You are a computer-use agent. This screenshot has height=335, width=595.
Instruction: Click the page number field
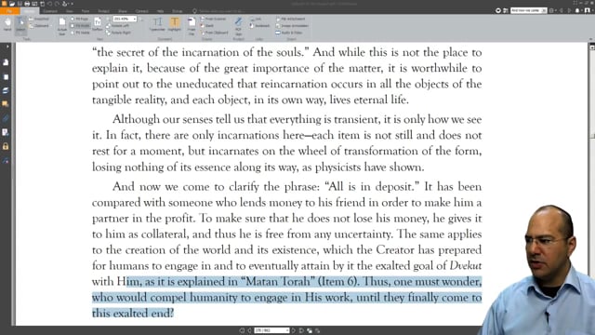pos(271,331)
